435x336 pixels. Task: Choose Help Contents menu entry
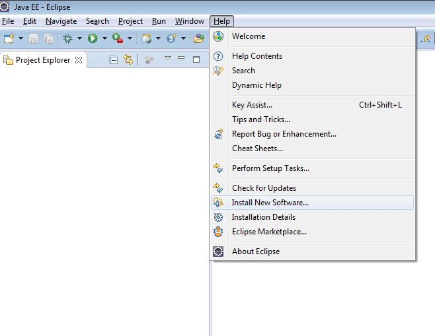tap(313, 56)
